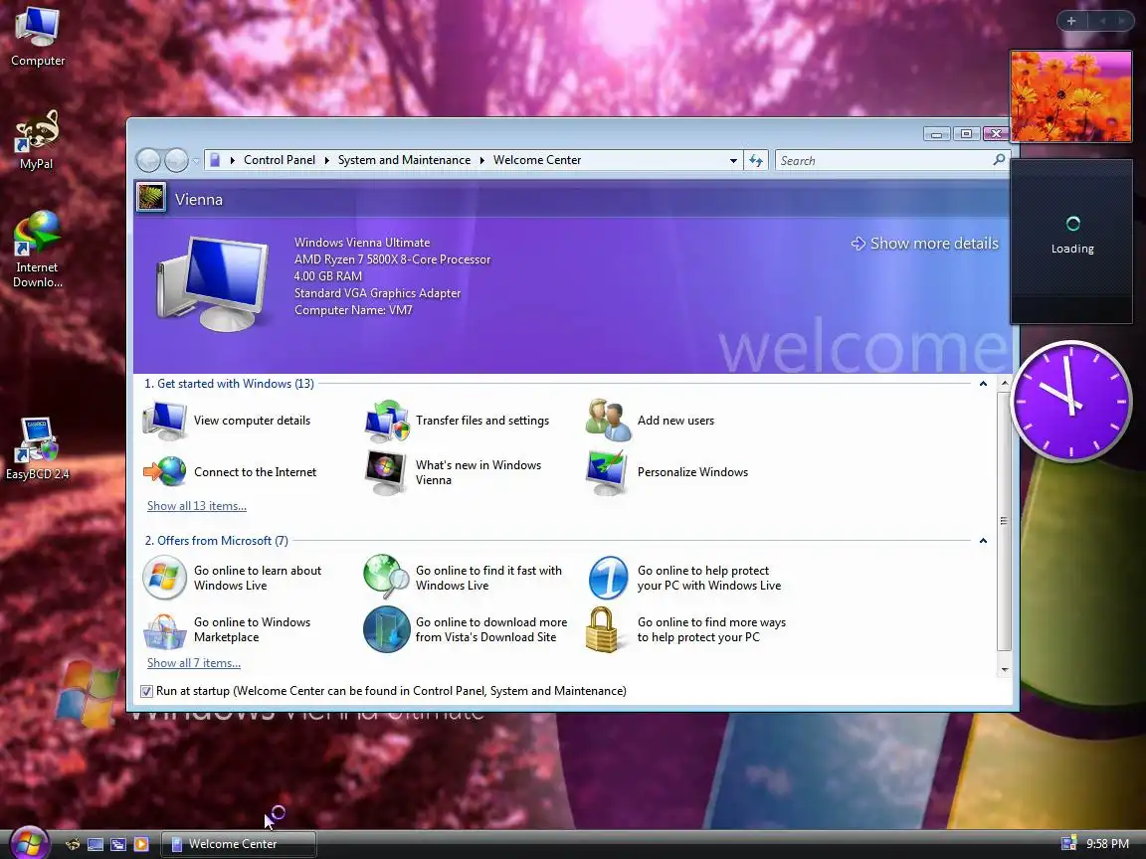This screenshot has width=1146, height=859.
Task: Open Go online to help protect your PC with Windows Live
Action: [x=684, y=578]
